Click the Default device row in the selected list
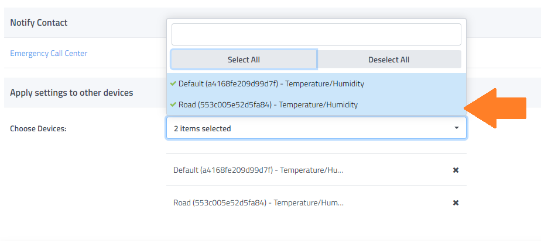This screenshot has height=241, width=541. click(258, 170)
